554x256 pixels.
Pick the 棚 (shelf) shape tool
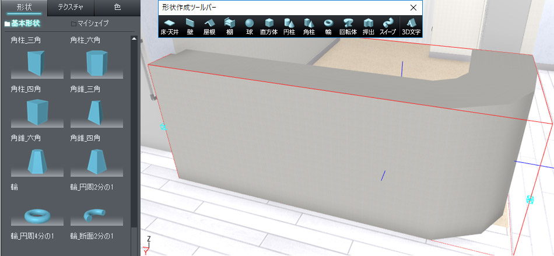point(230,26)
